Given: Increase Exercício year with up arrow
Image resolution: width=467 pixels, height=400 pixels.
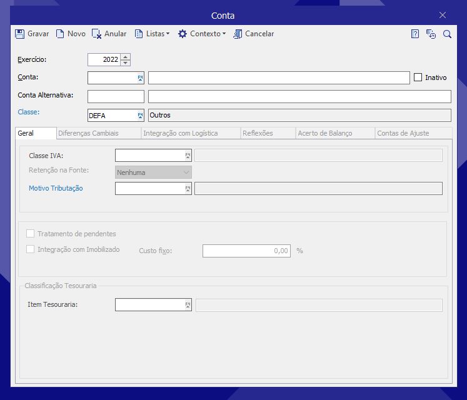Looking at the screenshot, I should 126,56.
